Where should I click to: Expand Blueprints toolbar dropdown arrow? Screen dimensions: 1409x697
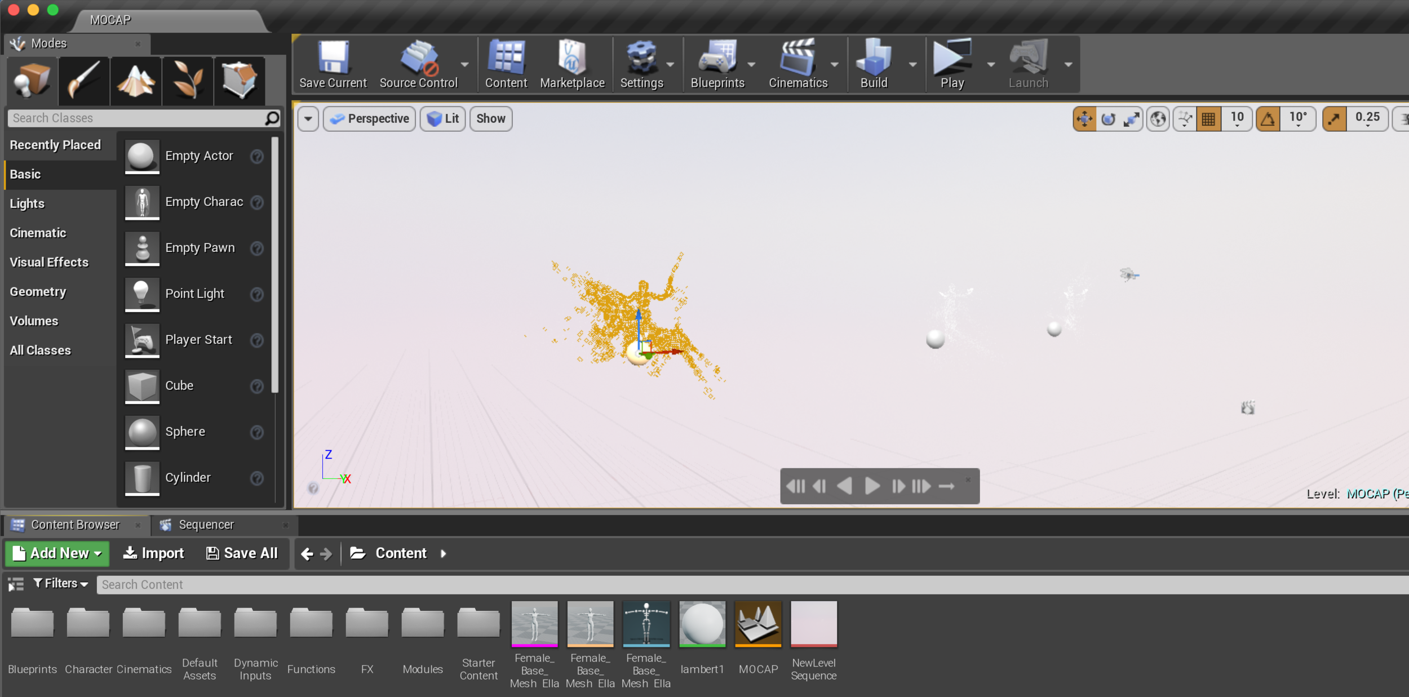[x=751, y=65]
